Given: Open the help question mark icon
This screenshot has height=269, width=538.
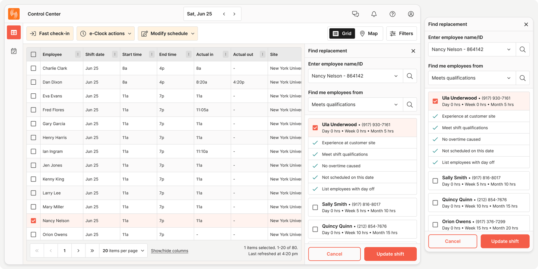Looking at the screenshot, I should tap(392, 14).
